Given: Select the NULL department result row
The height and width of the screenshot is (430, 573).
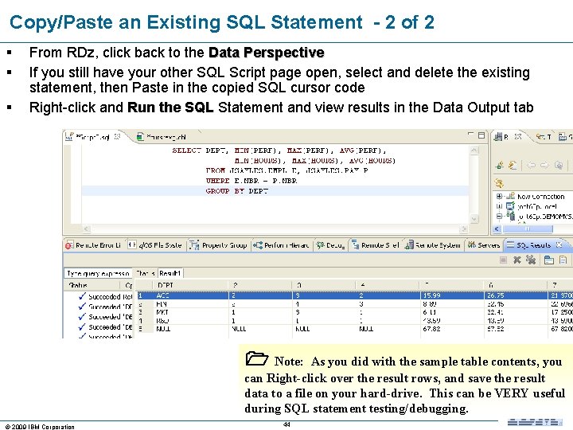Looking at the screenshot, I should pyautogui.click(x=354, y=329).
